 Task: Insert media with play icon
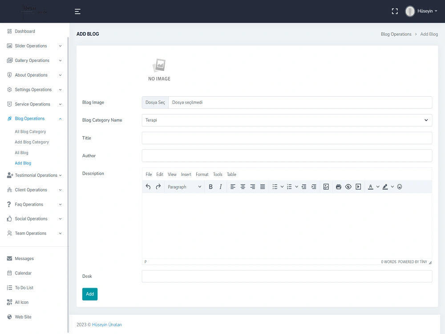click(358, 187)
